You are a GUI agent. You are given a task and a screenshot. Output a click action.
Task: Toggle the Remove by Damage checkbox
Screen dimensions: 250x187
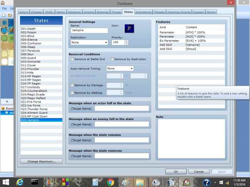point(72,85)
